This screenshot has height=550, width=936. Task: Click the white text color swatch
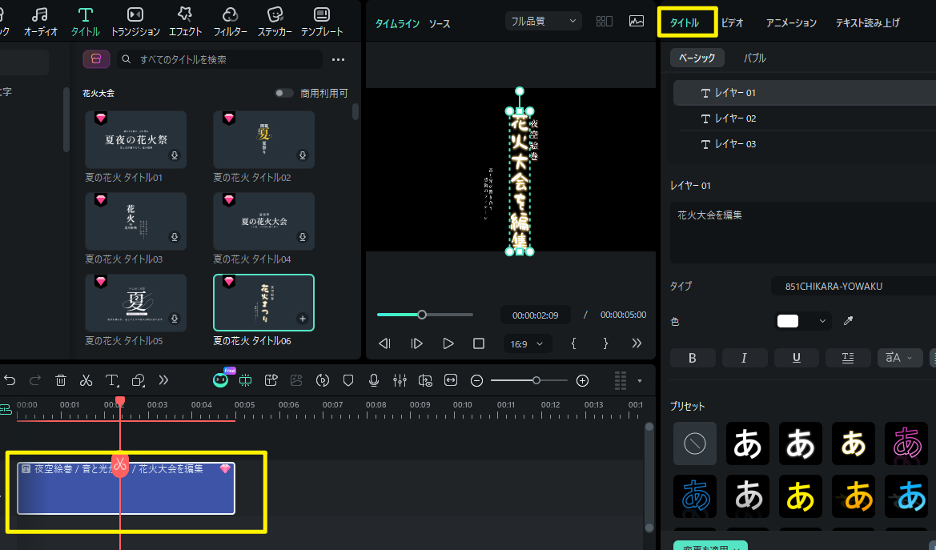tap(787, 321)
